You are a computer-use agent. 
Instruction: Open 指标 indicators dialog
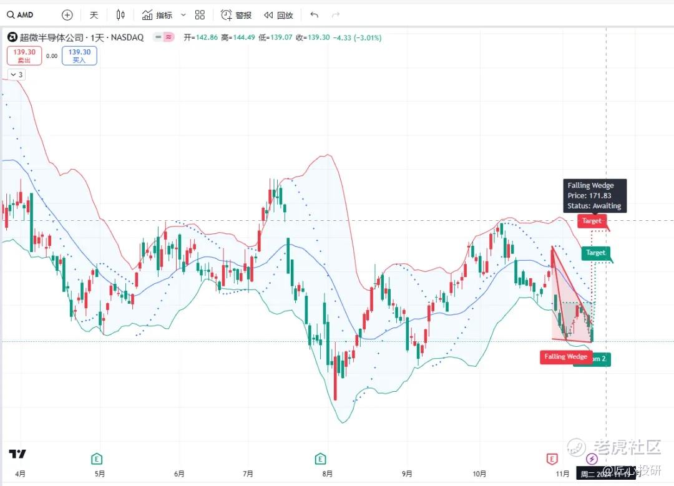pyautogui.click(x=157, y=15)
